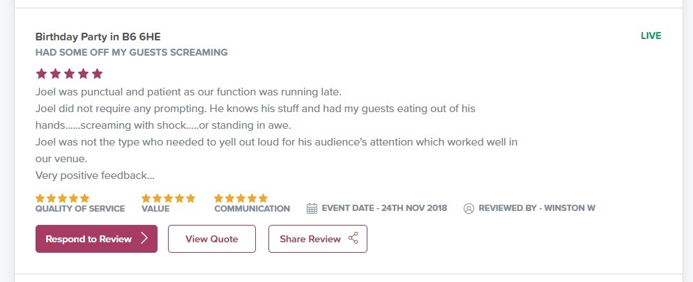
Task: Click the arrow chevron on Respond to Review
Action: pos(144,239)
